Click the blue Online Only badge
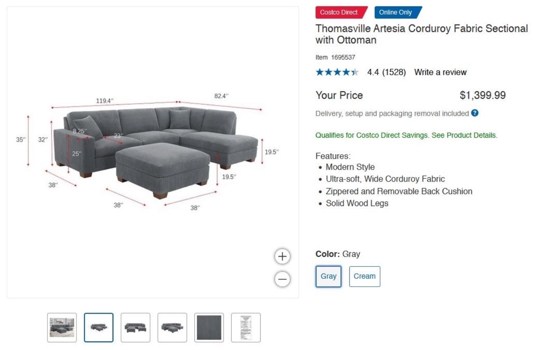Image resolution: width=540 pixels, height=350 pixels. coord(398,12)
